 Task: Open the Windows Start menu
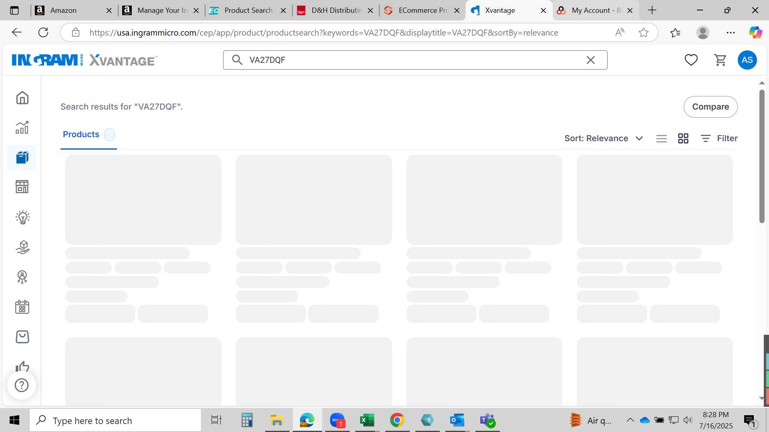pyautogui.click(x=14, y=420)
